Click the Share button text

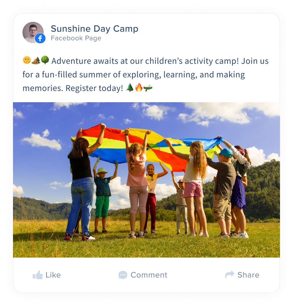click(248, 275)
